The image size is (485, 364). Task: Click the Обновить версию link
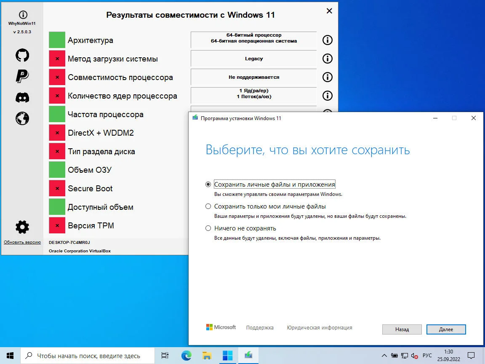point(22,242)
